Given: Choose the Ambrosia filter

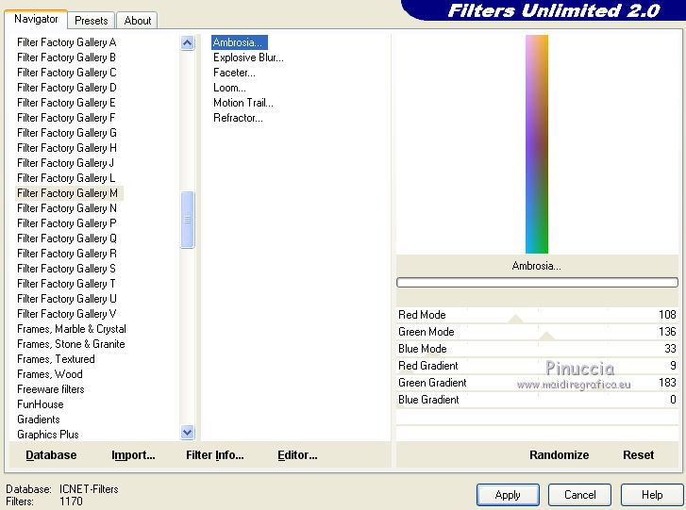Looking at the screenshot, I should tap(239, 42).
